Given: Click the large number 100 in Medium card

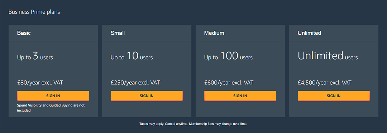Looking at the screenshot, I should pos(229,56).
